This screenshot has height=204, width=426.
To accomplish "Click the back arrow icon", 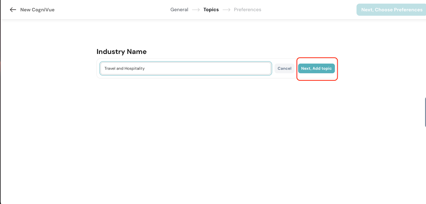I will [13, 10].
